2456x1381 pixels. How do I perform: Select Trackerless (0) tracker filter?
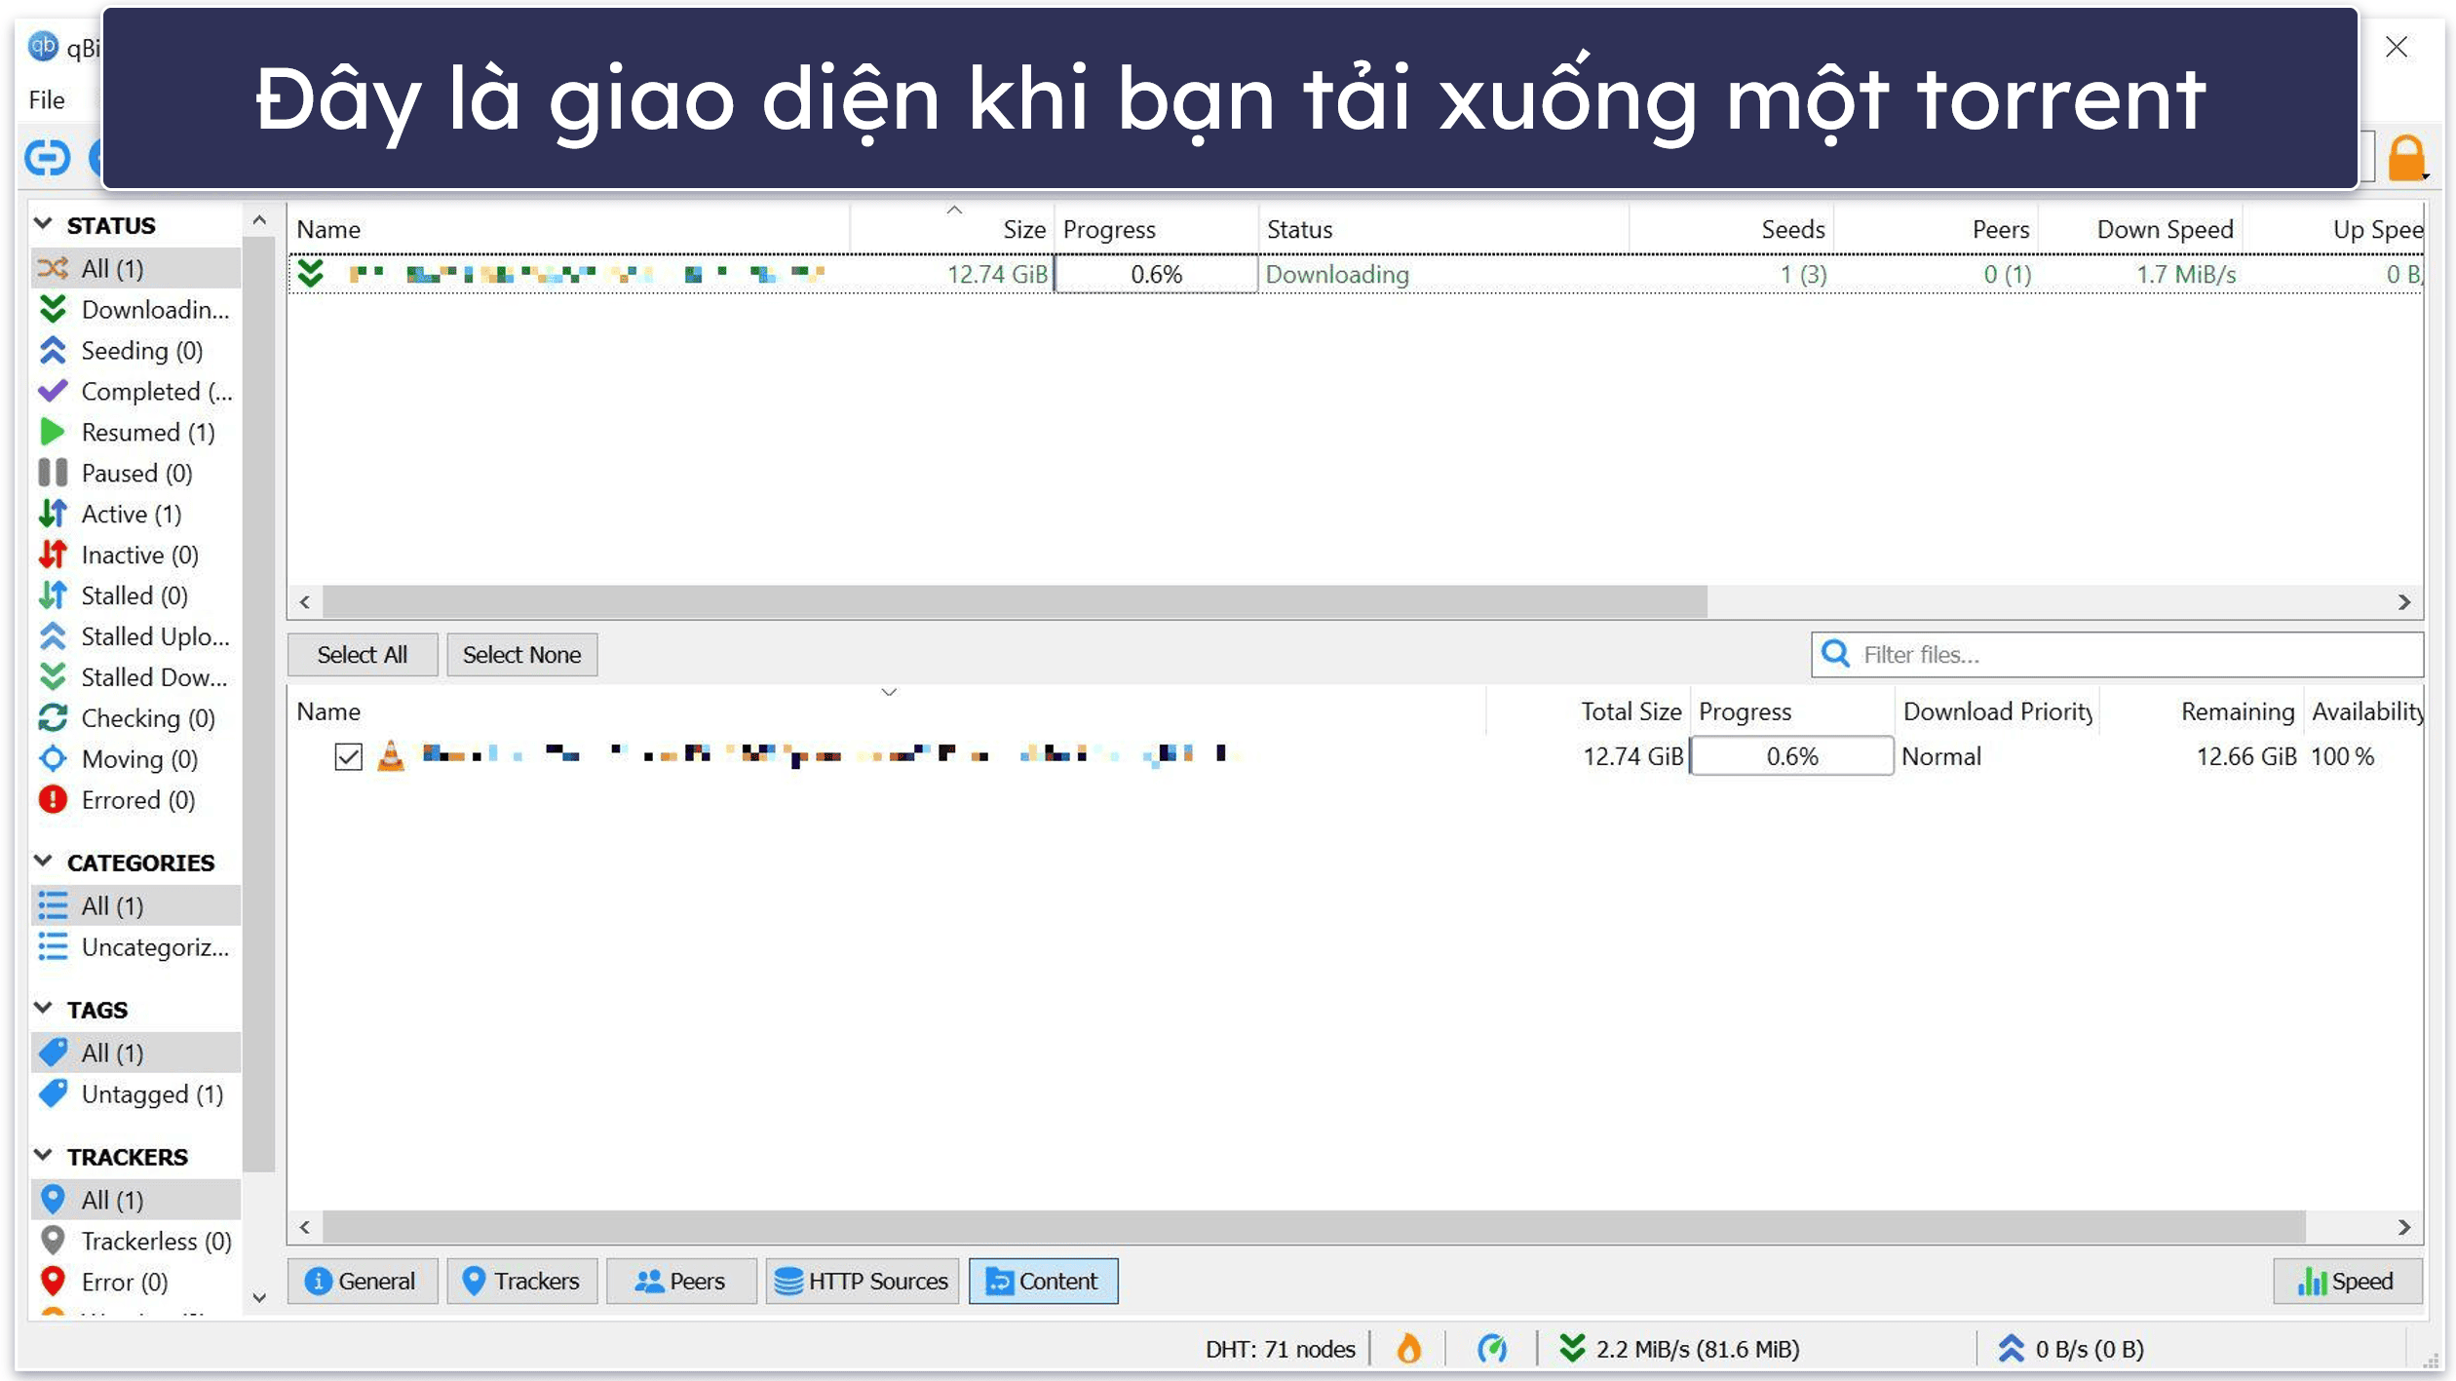(x=135, y=1241)
